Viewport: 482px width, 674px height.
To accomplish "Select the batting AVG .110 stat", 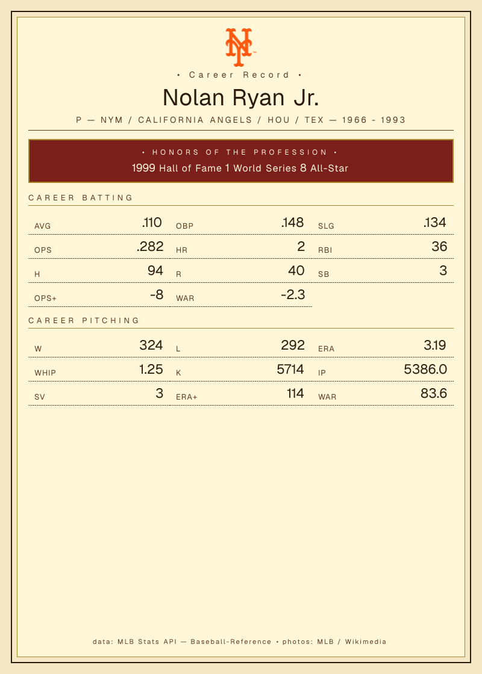I will click(99, 223).
